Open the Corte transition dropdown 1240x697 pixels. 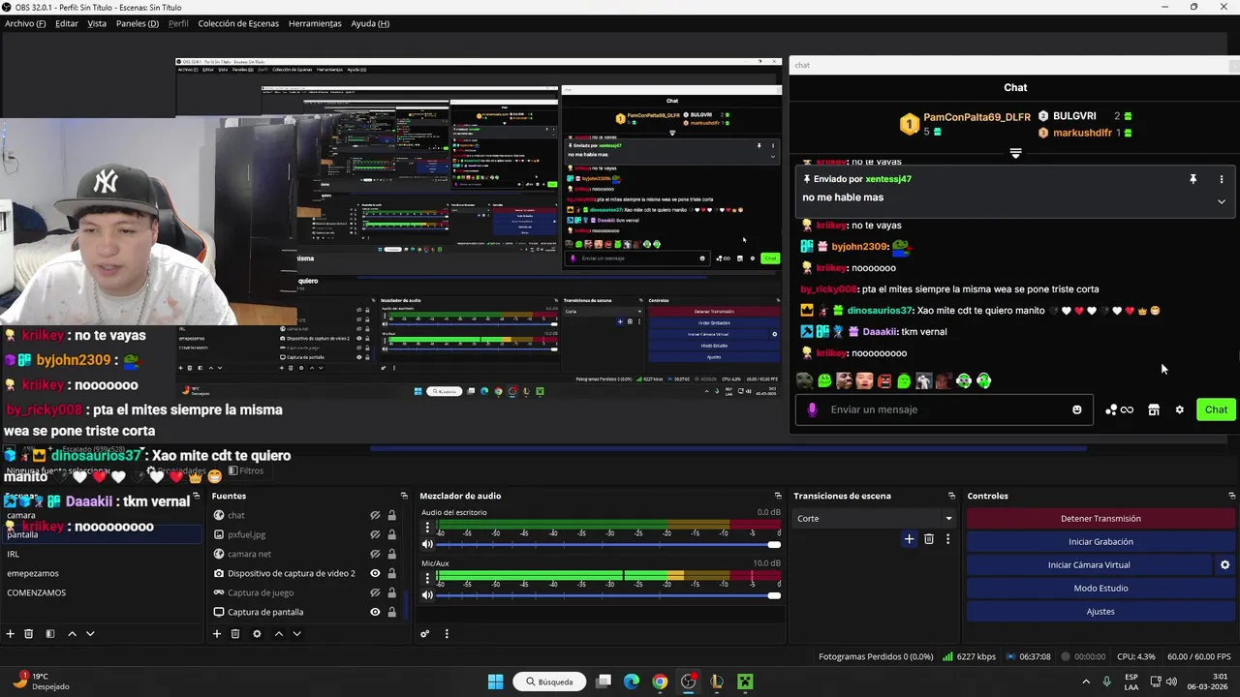click(875, 519)
